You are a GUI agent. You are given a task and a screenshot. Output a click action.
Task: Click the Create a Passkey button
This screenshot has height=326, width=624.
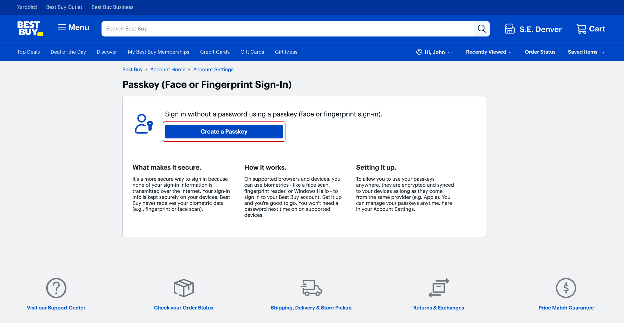[224, 132]
